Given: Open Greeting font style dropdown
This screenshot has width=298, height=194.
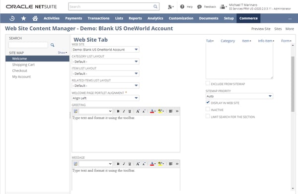Looking at the screenshot, I should pyautogui.click(x=95, y=111).
